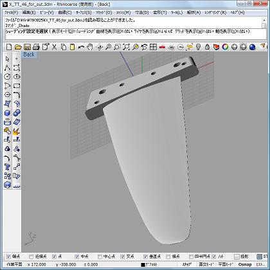The image size is (270, 270).
Task: Activate the Pan hand tool
Action: [90, 47]
